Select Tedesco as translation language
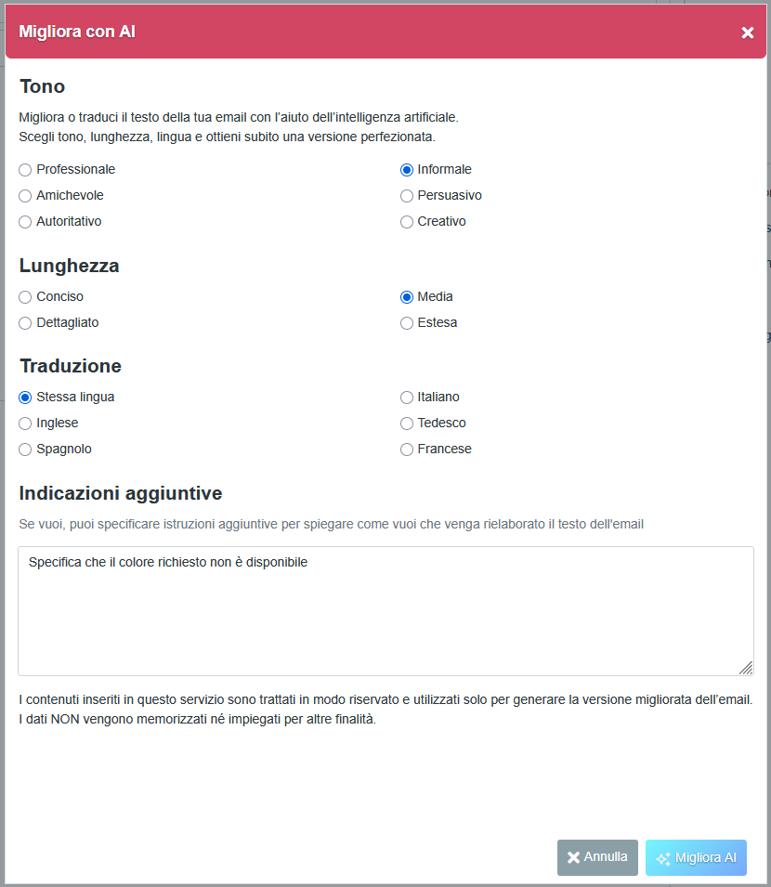Image resolution: width=771 pixels, height=887 pixels. tap(406, 423)
